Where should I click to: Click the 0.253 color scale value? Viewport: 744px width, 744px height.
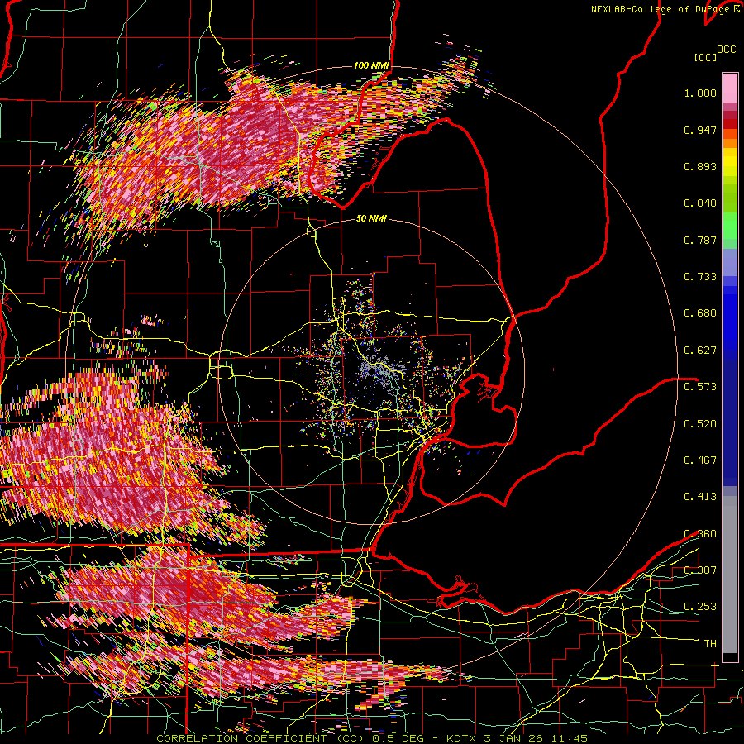(700, 607)
